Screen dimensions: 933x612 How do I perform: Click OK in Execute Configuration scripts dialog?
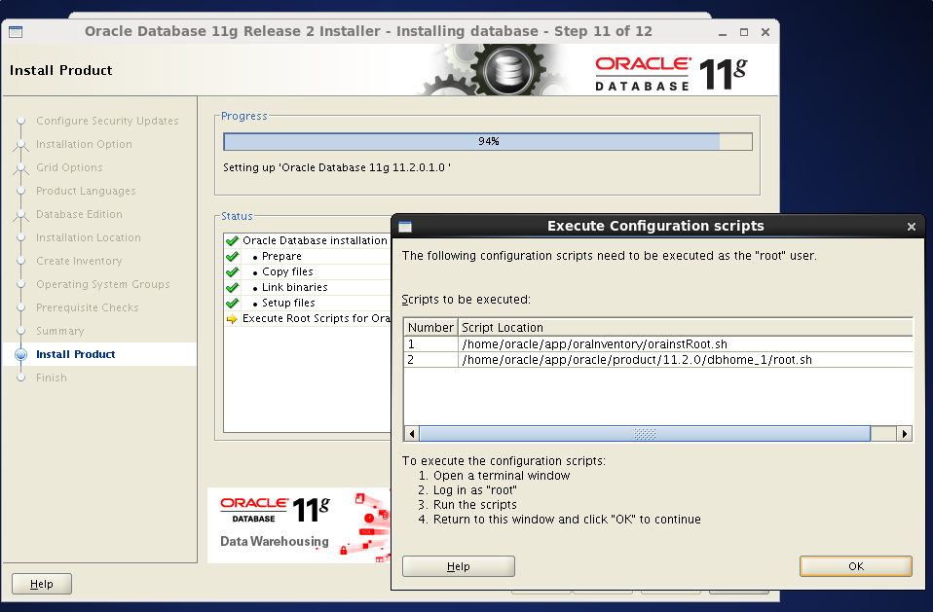(x=855, y=566)
